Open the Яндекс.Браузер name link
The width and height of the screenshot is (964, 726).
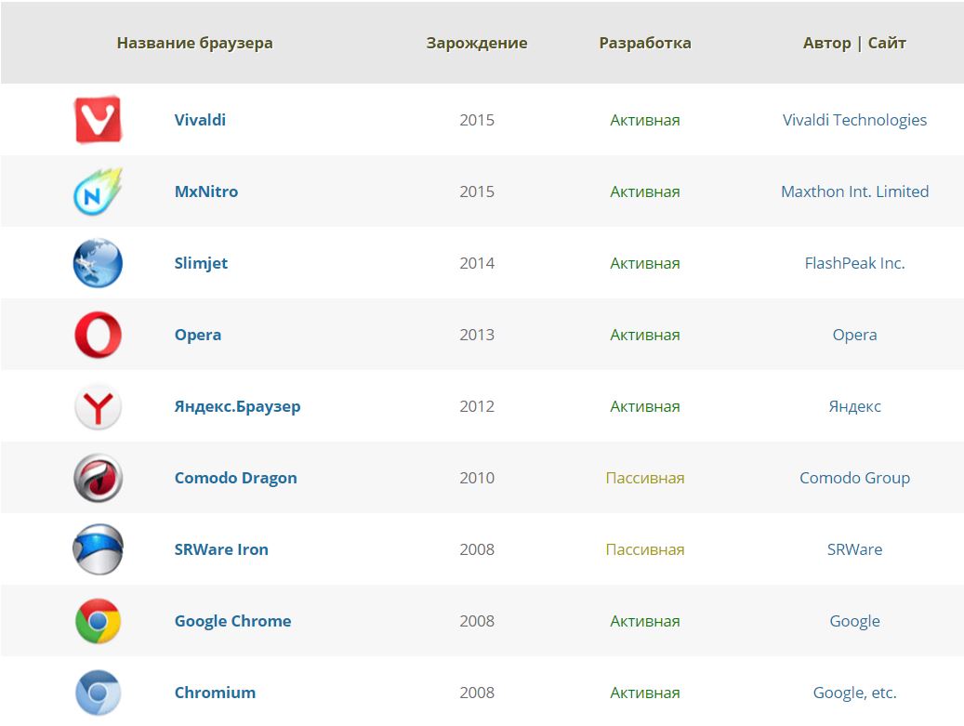[237, 407]
